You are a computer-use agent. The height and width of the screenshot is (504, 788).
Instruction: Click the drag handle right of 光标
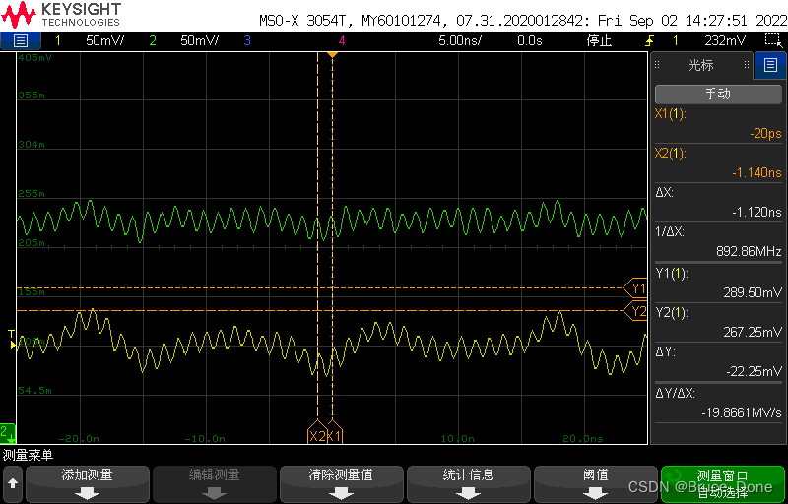[747, 65]
